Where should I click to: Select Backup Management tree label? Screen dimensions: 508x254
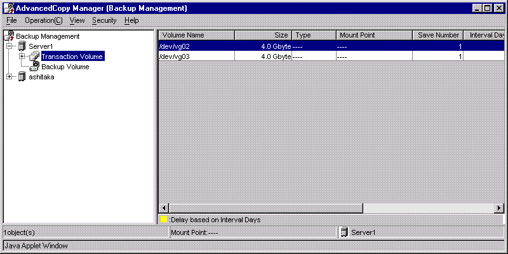click(x=48, y=36)
